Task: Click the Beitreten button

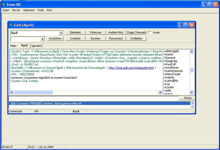Action: (x=75, y=32)
